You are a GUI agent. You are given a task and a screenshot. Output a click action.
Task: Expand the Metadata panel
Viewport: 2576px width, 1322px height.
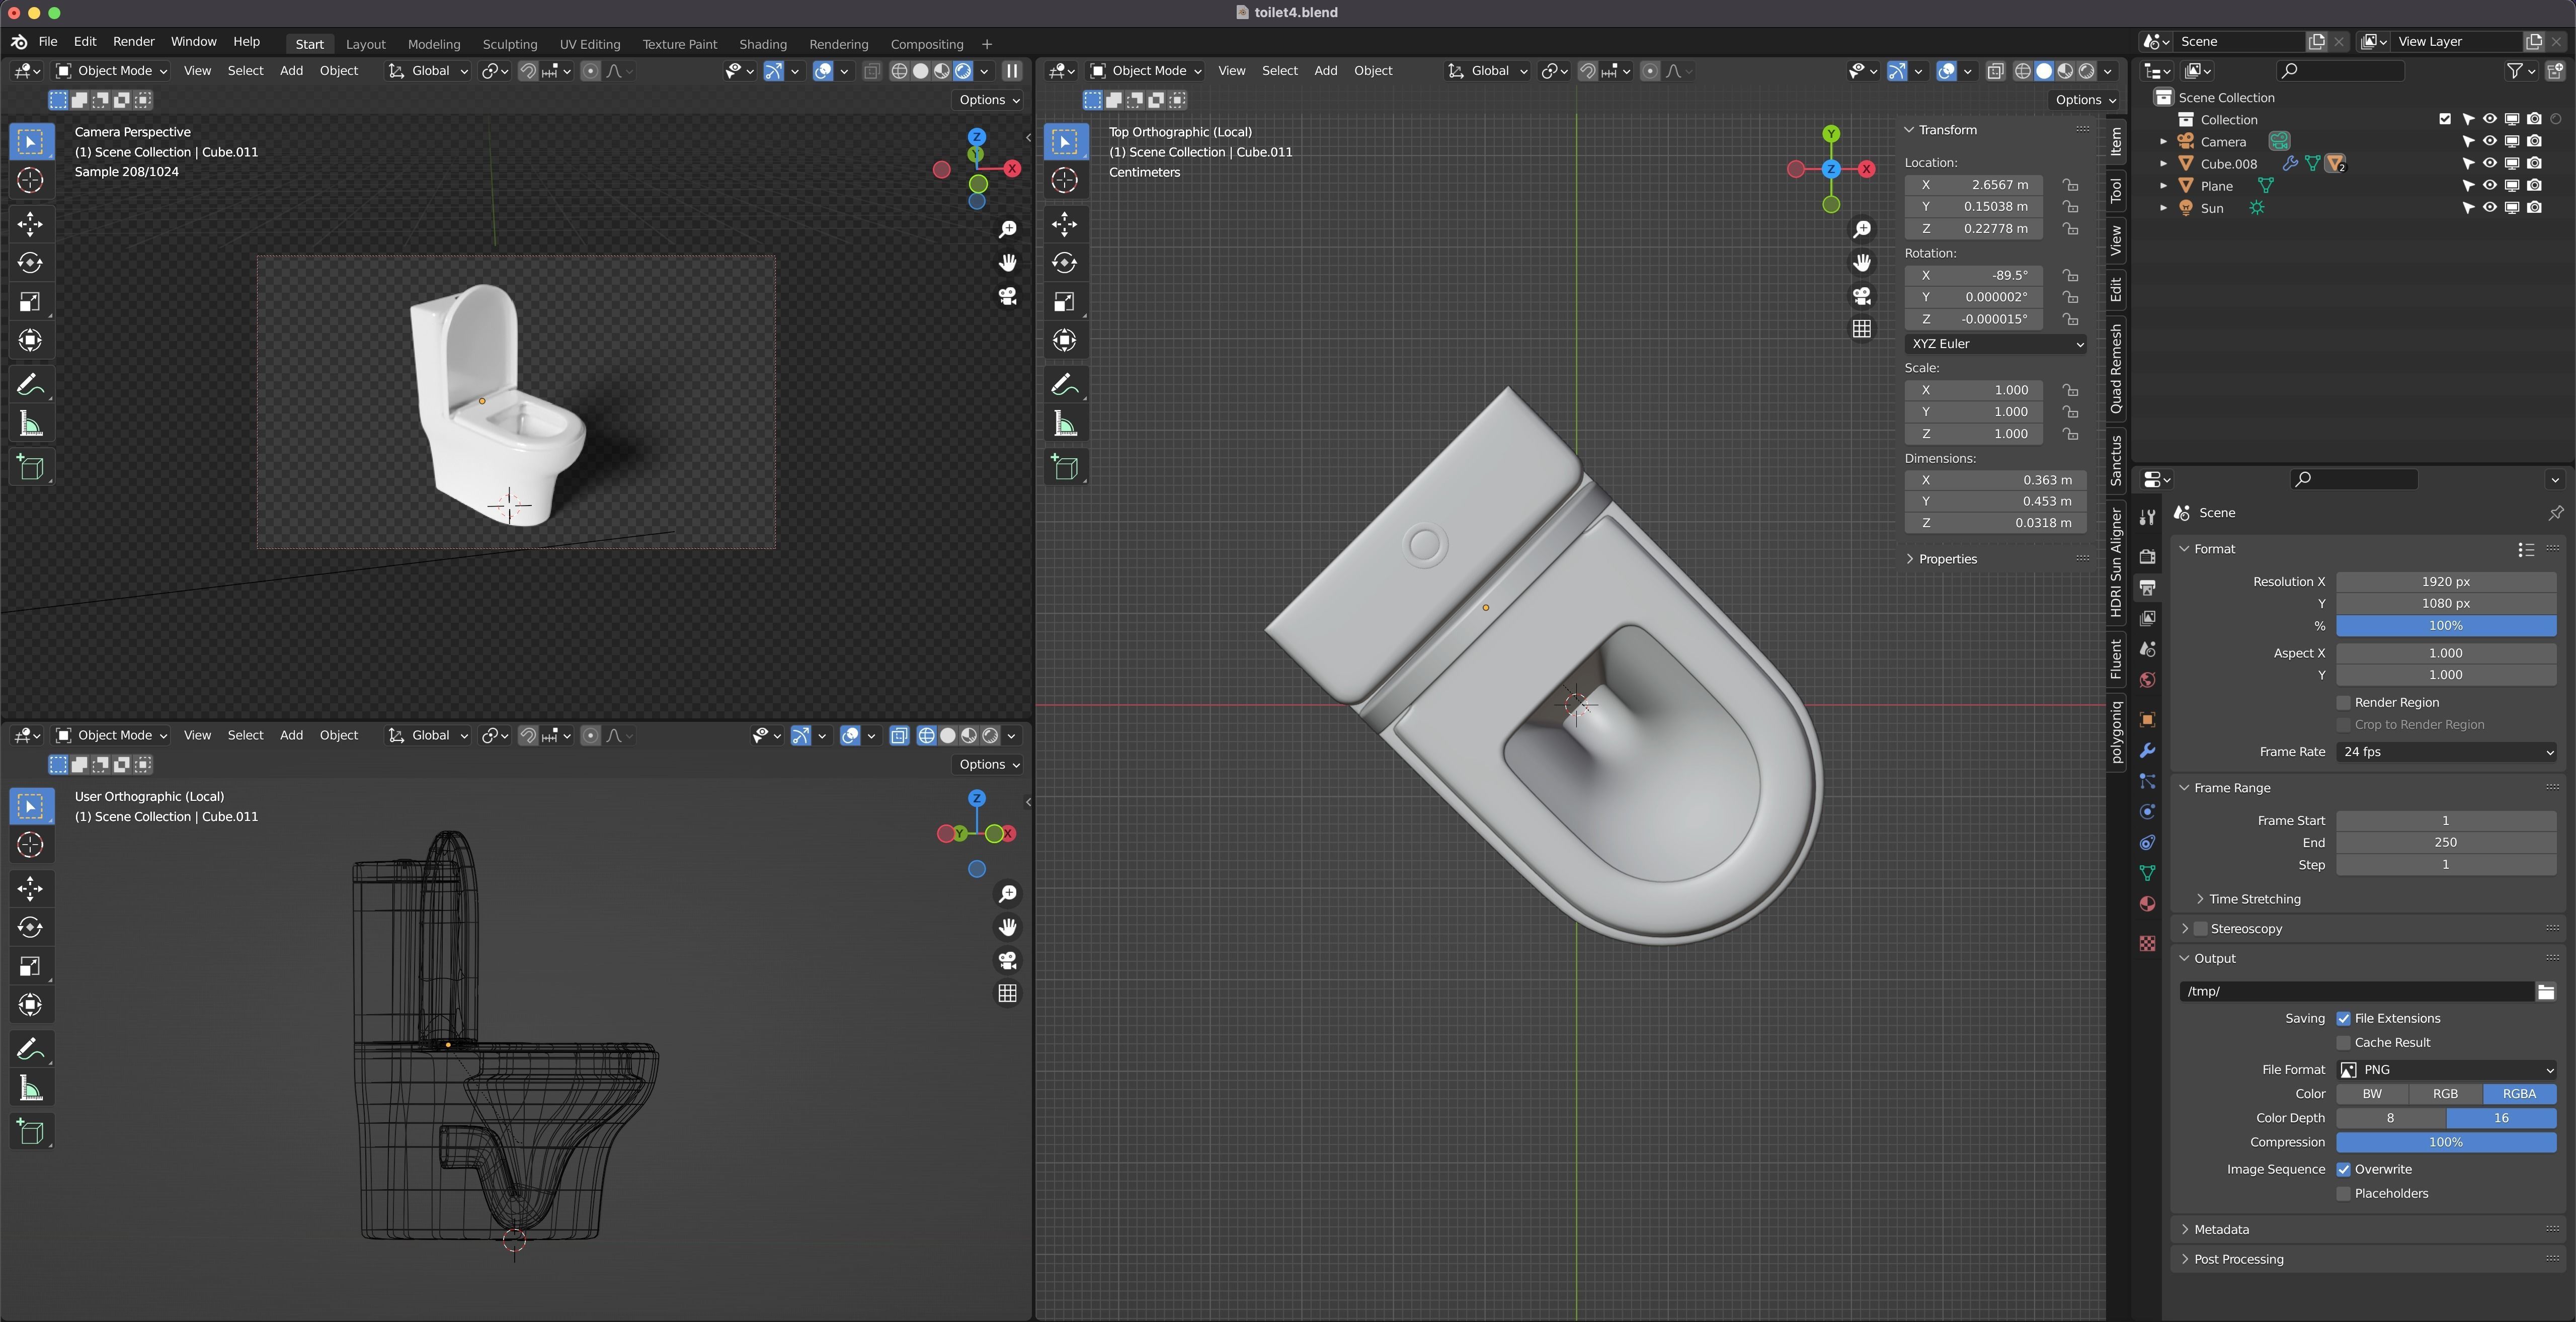tap(2221, 1230)
